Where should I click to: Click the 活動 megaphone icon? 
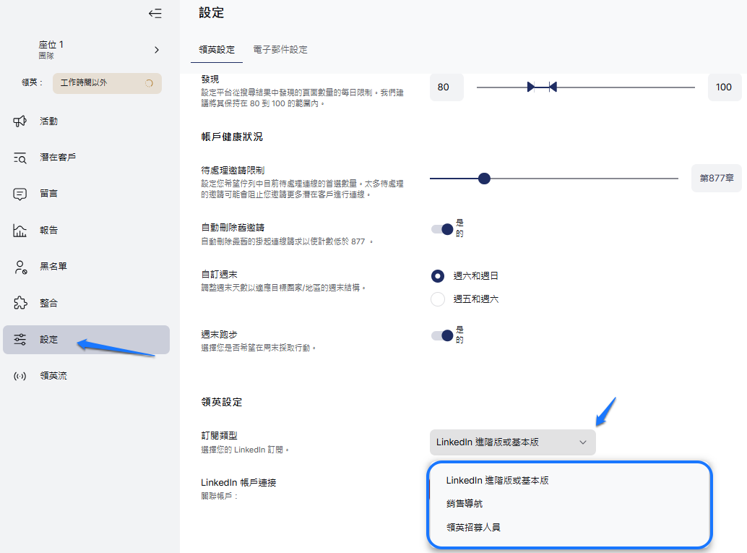(x=20, y=121)
